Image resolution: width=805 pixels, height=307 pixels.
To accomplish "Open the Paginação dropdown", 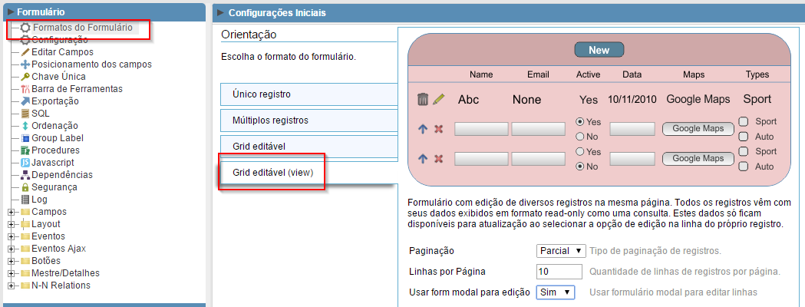I will (561, 251).
